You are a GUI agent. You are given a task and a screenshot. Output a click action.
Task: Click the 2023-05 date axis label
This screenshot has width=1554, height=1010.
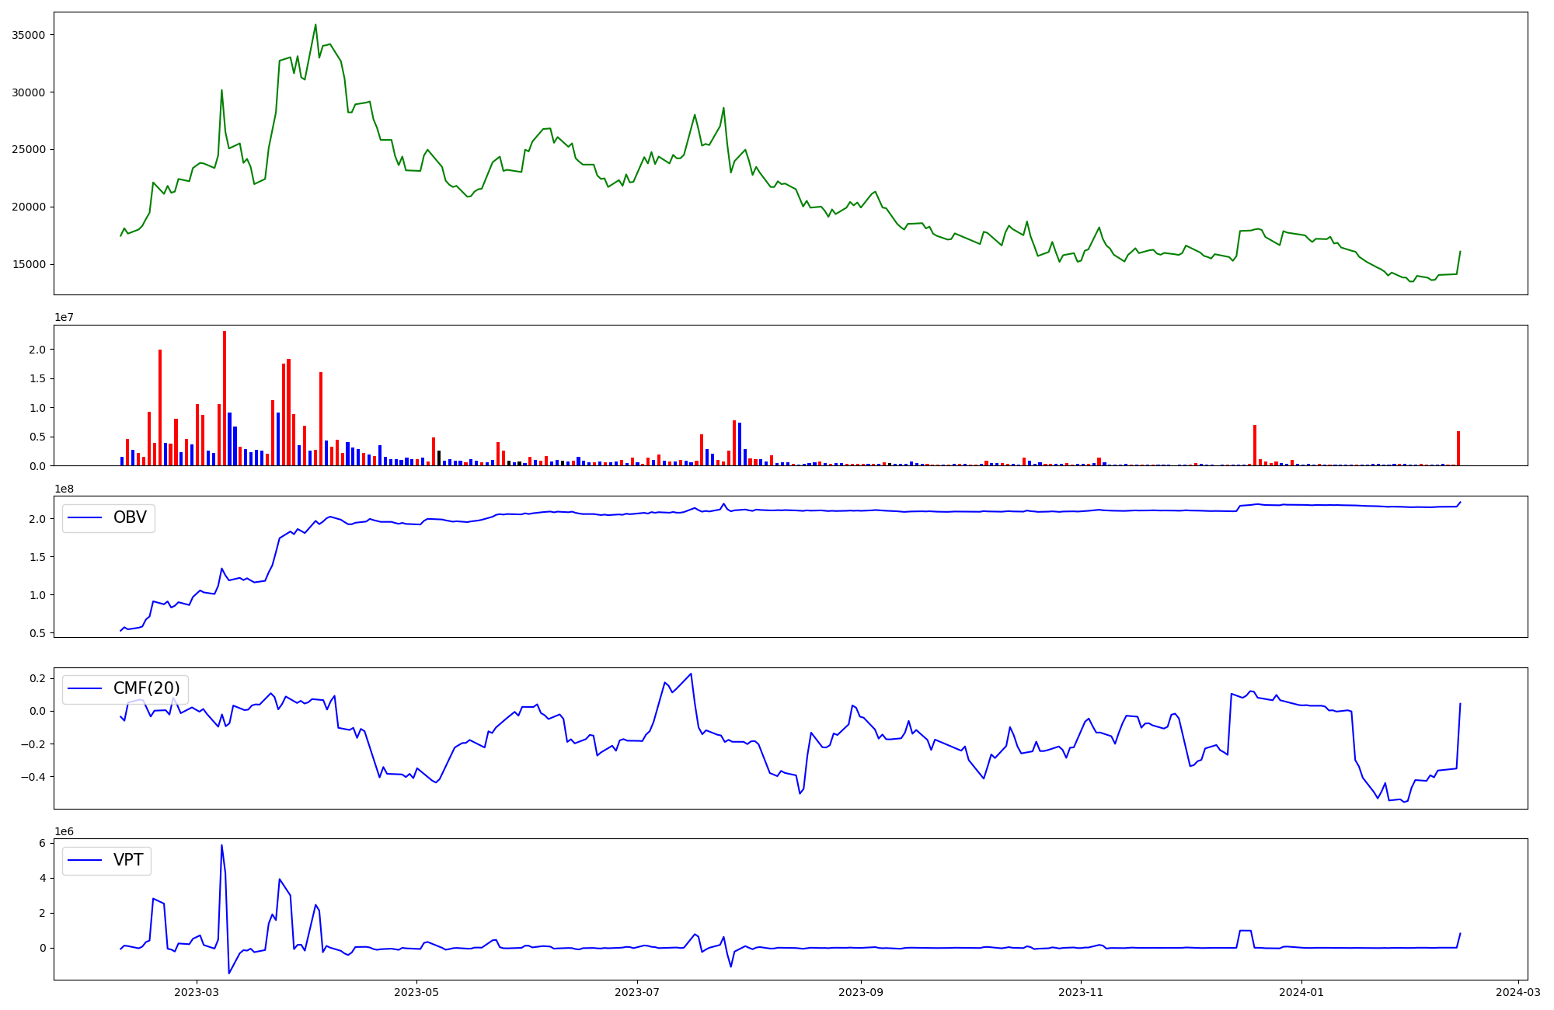coord(417,992)
